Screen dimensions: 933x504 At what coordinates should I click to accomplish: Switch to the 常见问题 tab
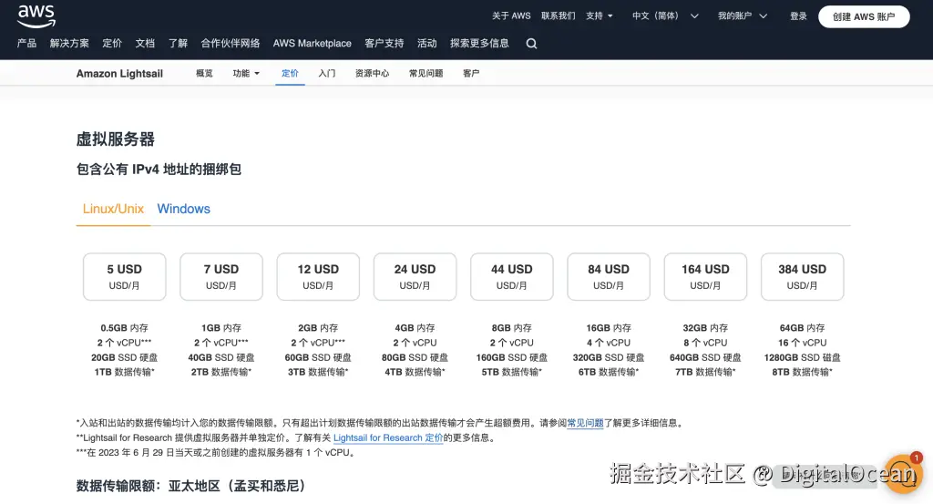pyautogui.click(x=426, y=73)
